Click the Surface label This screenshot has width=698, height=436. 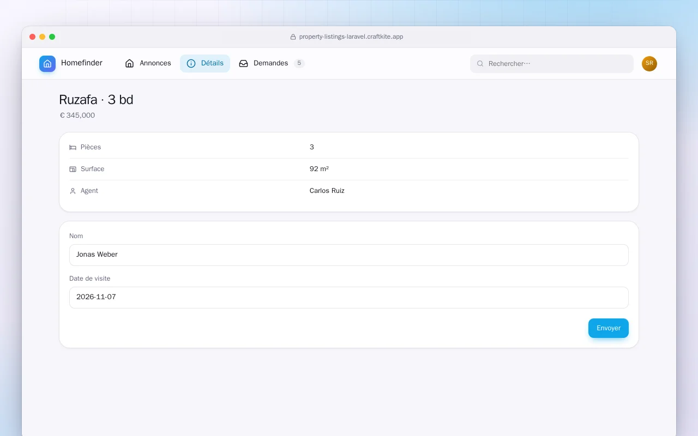pyautogui.click(x=92, y=169)
